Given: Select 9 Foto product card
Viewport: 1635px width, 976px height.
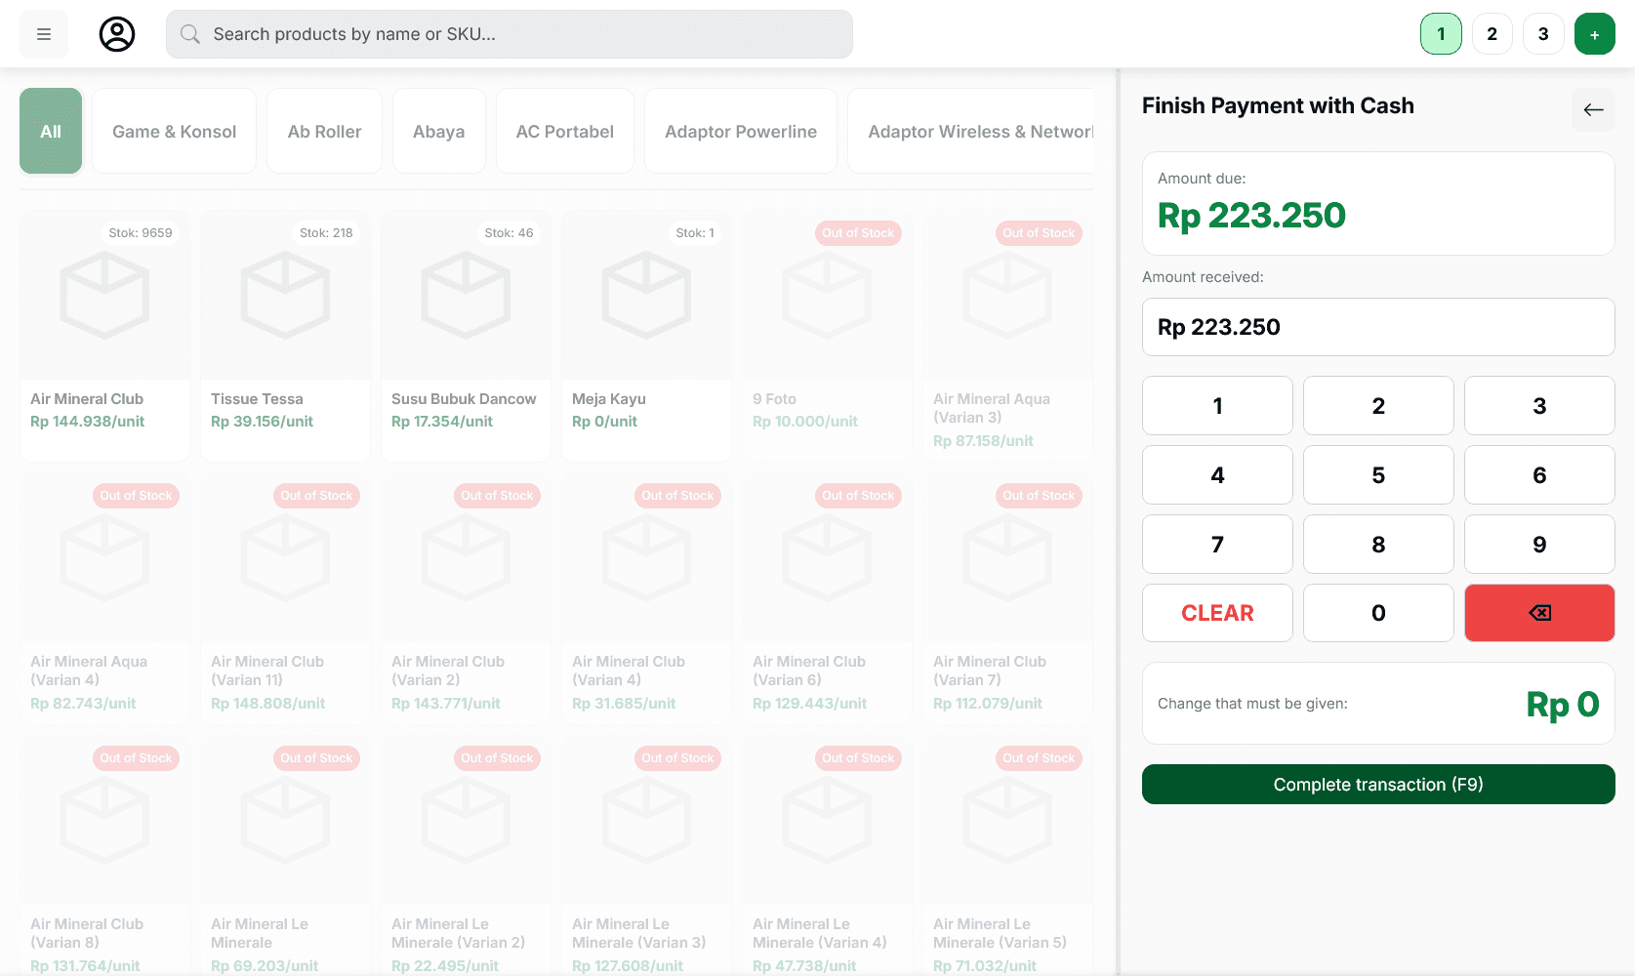Looking at the screenshot, I should (827, 336).
